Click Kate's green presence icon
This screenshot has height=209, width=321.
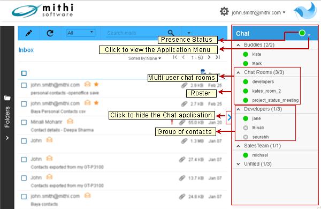click(246, 54)
